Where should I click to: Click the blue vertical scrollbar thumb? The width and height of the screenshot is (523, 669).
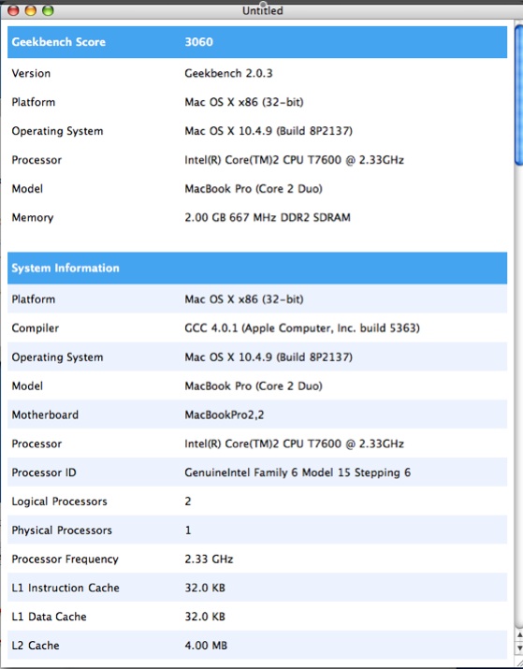[x=518, y=95]
